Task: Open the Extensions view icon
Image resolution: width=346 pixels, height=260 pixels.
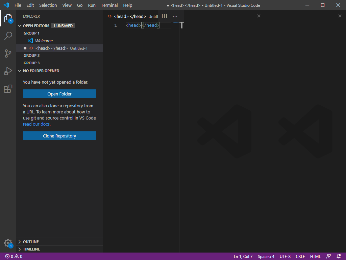Action: pyautogui.click(x=8, y=89)
